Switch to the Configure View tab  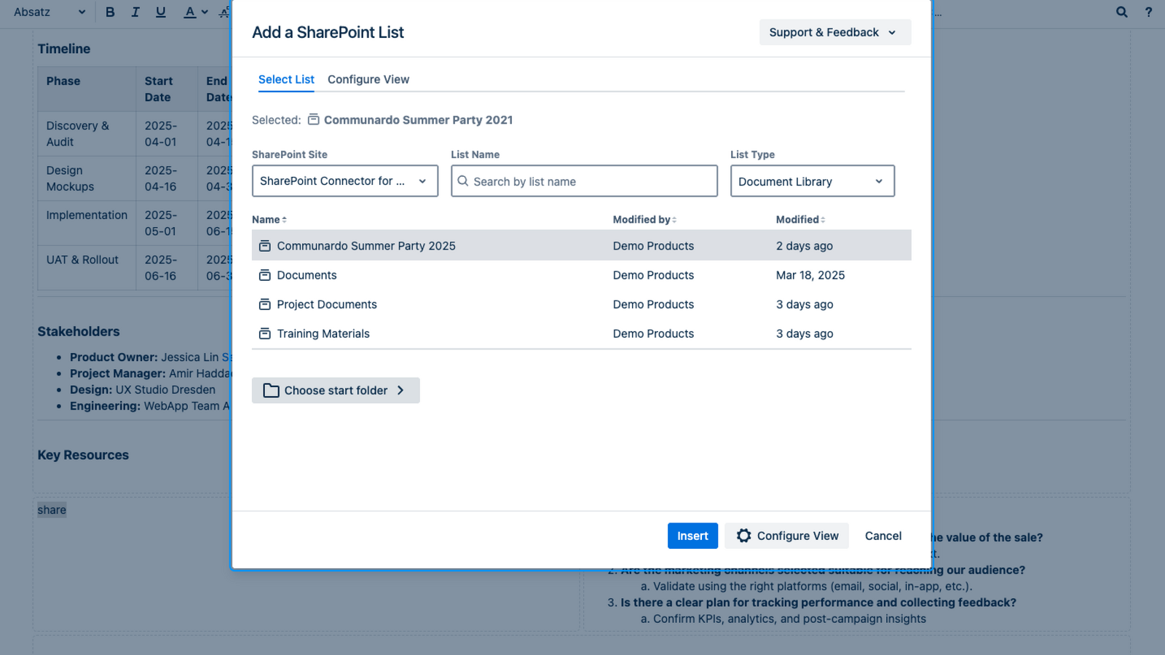(x=368, y=79)
